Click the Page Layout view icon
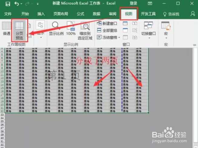The height and width of the screenshot is (148, 198). [x=29, y=26]
